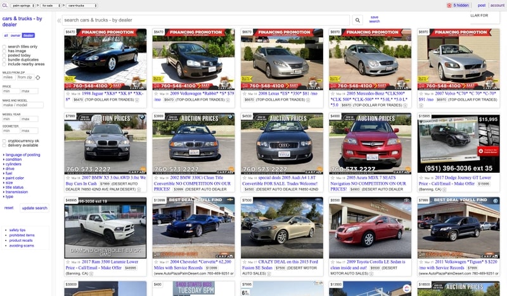
Task: Favorite the 2005 Mercedes-Benz CLK500 listing star
Action: click(333, 94)
